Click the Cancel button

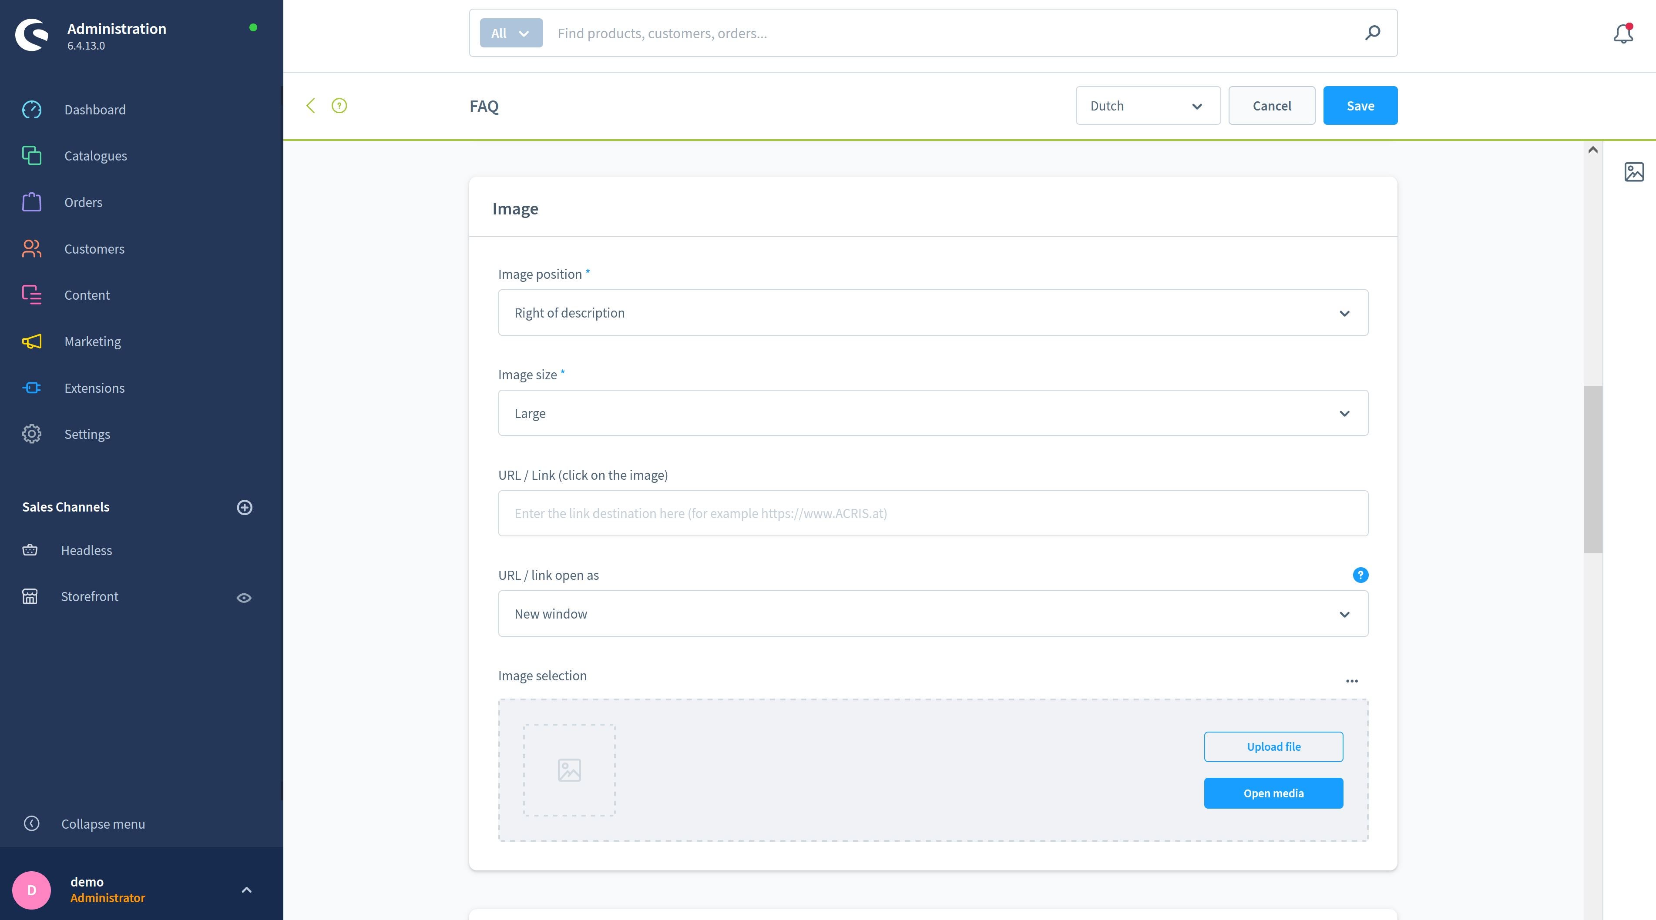[1272, 106]
